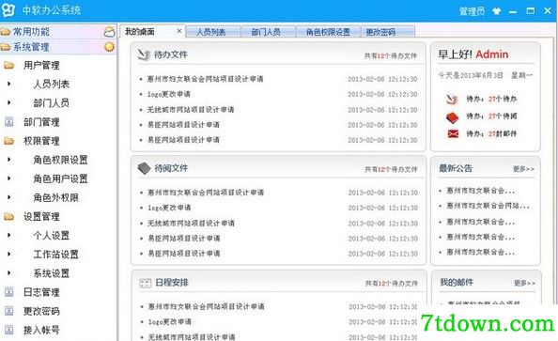Expand the arrow beside 工作站设置
The width and height of the screenshot is (558, 341).
(8, 254)
